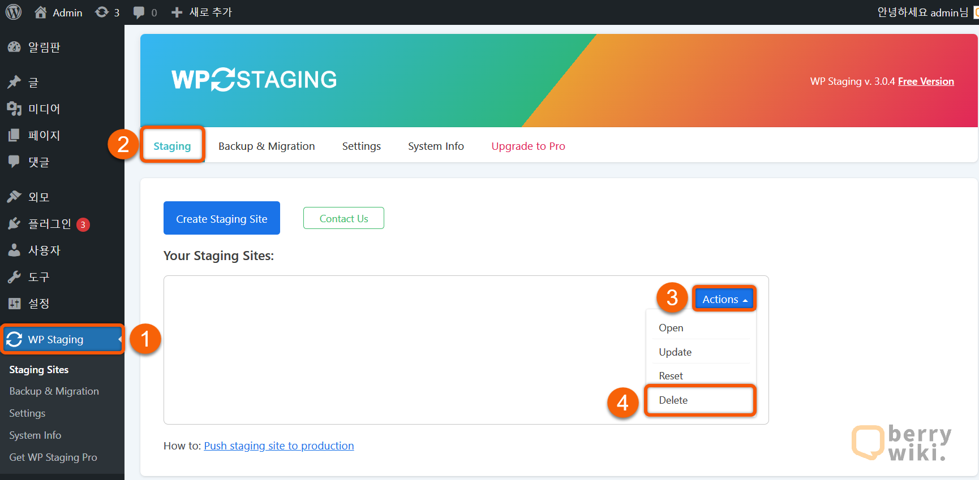This screenshot has height=480, width=979.
Task: Expand the Actions dropdown
Action: tap(724, 299)
